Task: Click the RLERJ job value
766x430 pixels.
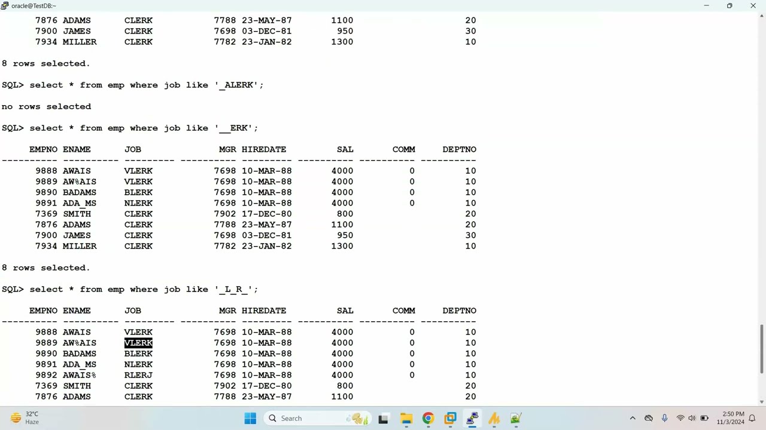Action: point(138,375)
